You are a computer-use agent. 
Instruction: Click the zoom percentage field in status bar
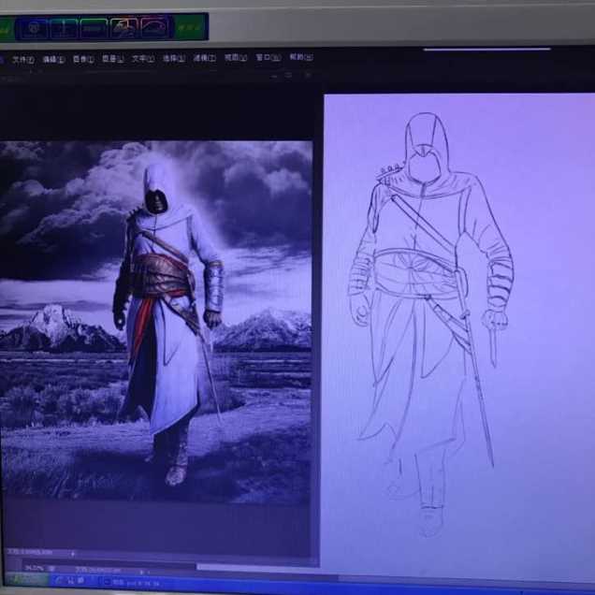35,569
